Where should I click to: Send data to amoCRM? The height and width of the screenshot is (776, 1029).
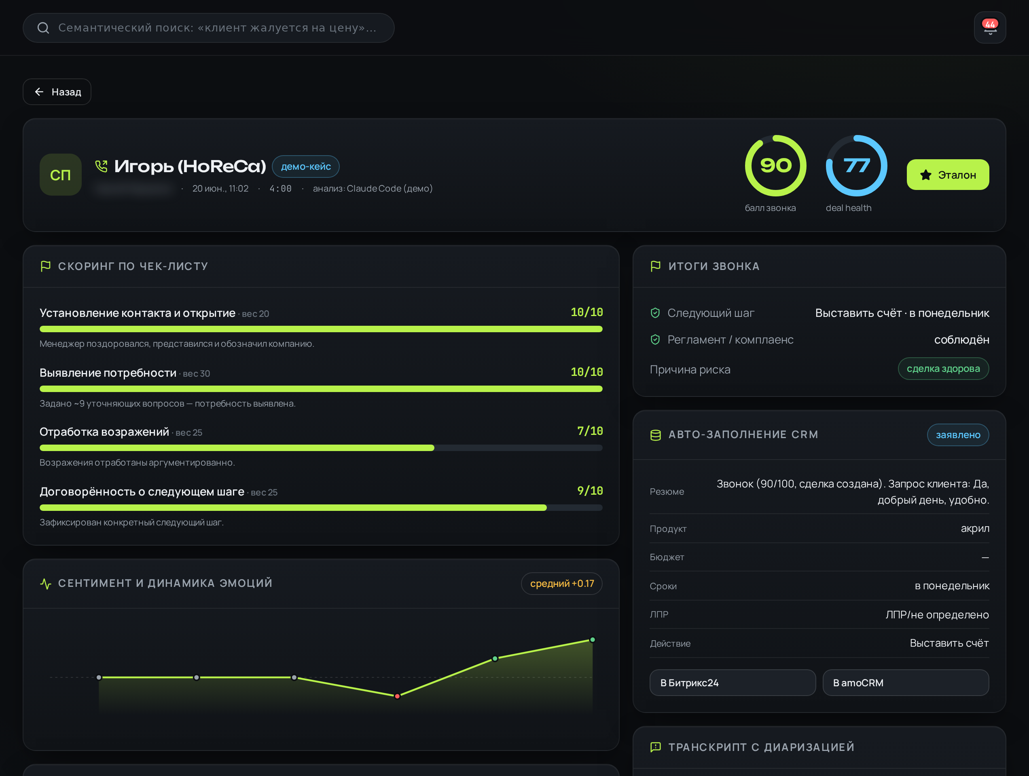[905, 683]
